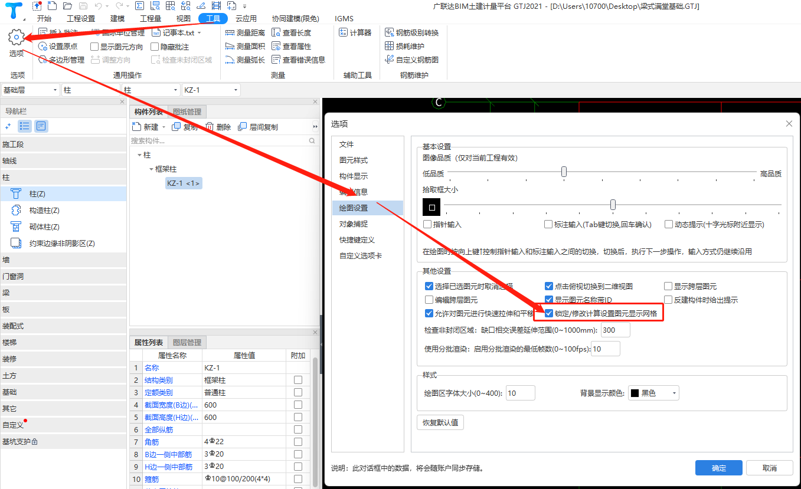Screen dimensions: 801x489
Task: Select 构造柱(Z) in the navigation bar
Action: coord(63,210)
